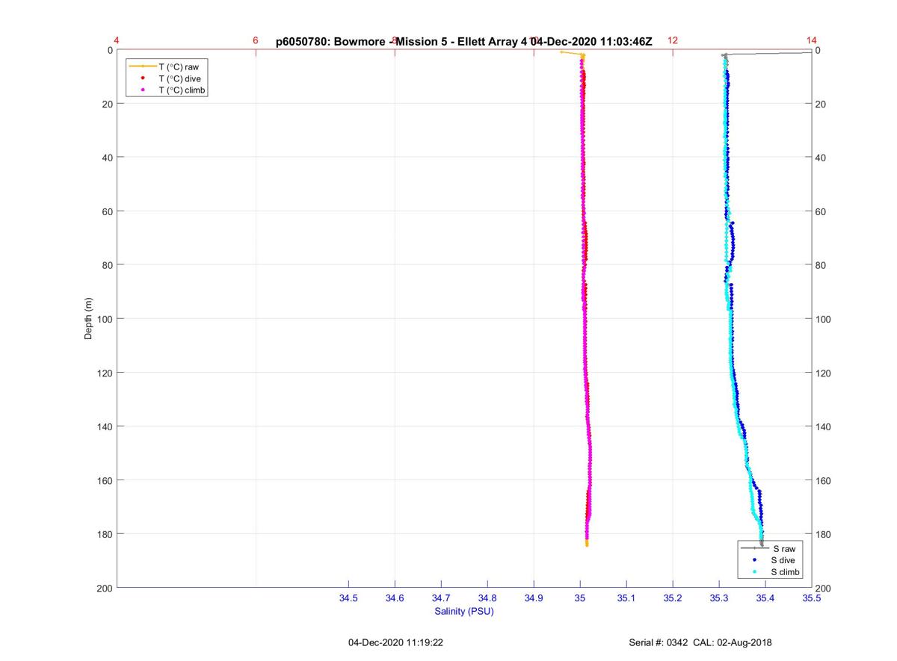Viewport: 897px width, 661px height.
Task: Click the '60' tick on right depth axis
Action: pyautogui.click(x=822, y=211)
